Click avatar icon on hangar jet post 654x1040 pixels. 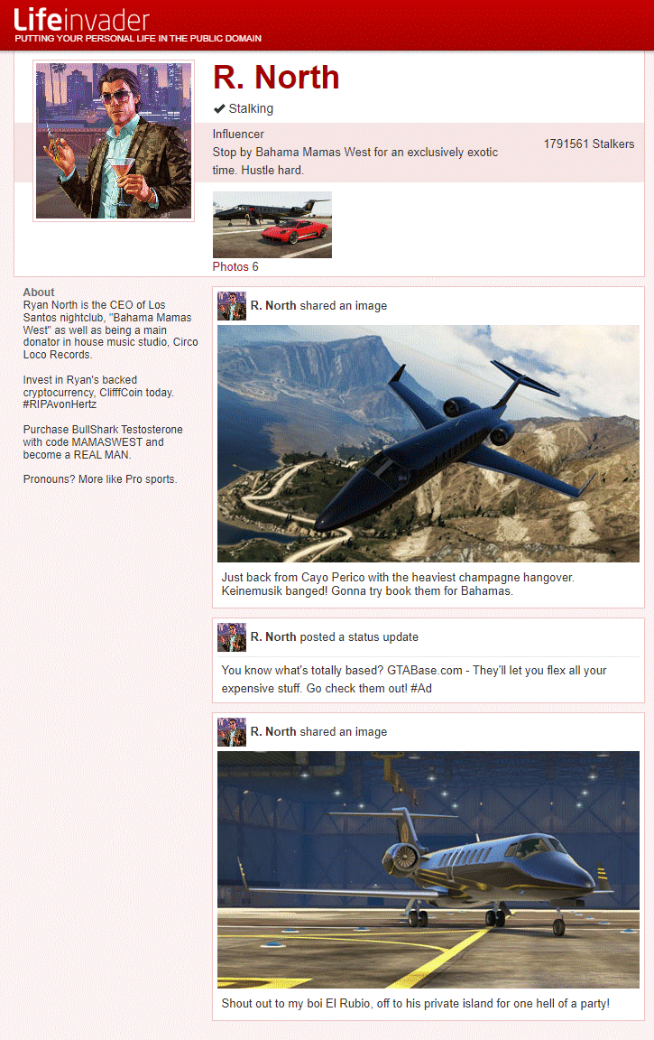232,732
